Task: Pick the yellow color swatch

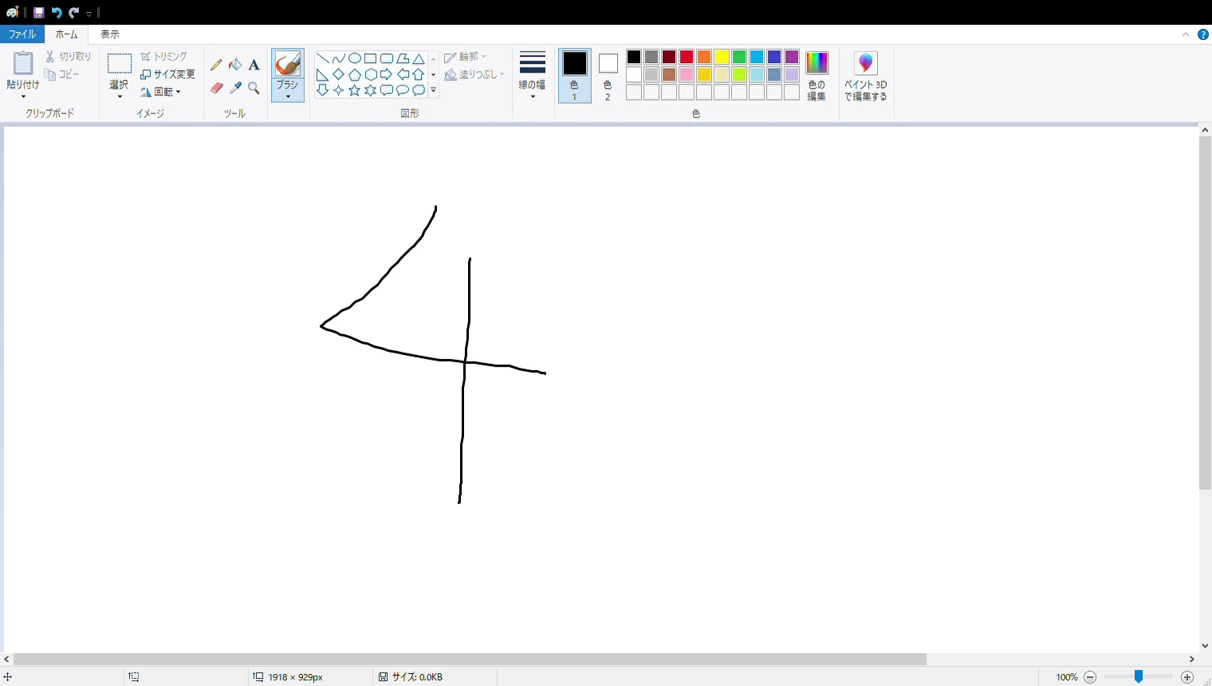Action: (722, 57)
